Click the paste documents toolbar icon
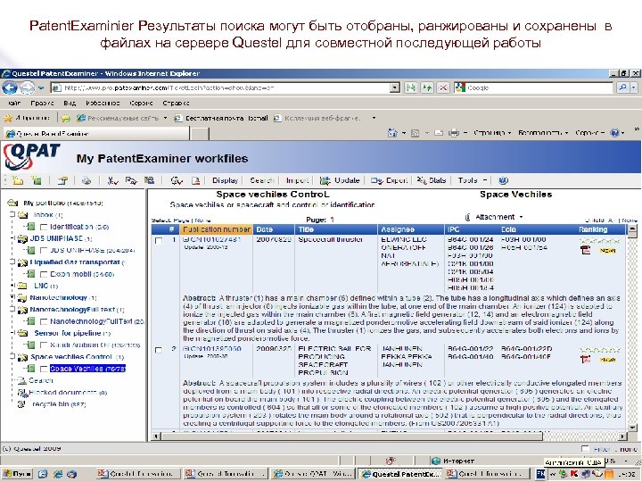642x482 pixels. 150,180
